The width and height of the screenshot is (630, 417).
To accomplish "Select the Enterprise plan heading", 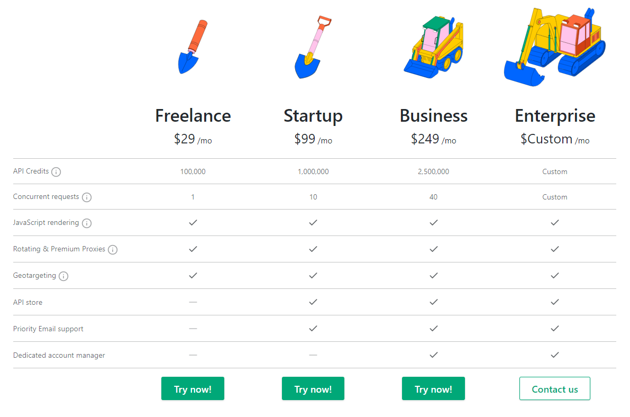I will (x=555, y=115).
